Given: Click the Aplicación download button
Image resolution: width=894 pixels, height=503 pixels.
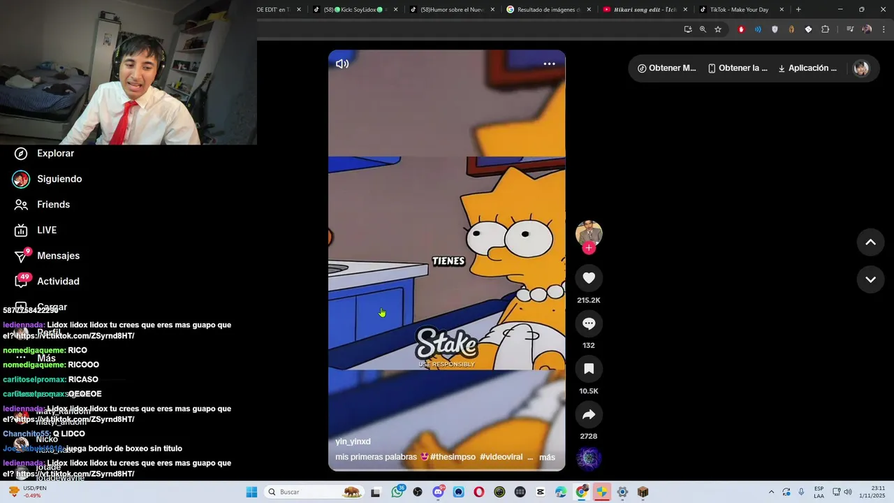Looking at the screenshot, I should click(x=807, y=68).
